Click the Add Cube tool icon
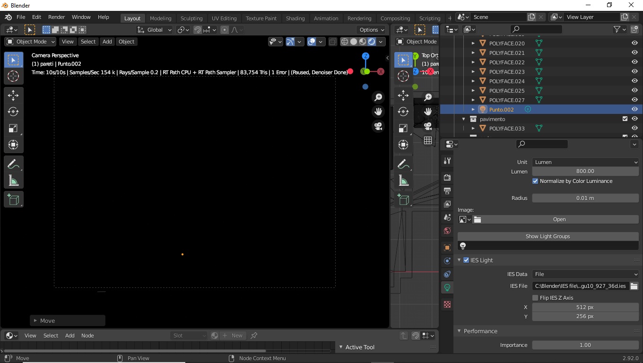The image size is (643, 363). (x=13, y=199)
